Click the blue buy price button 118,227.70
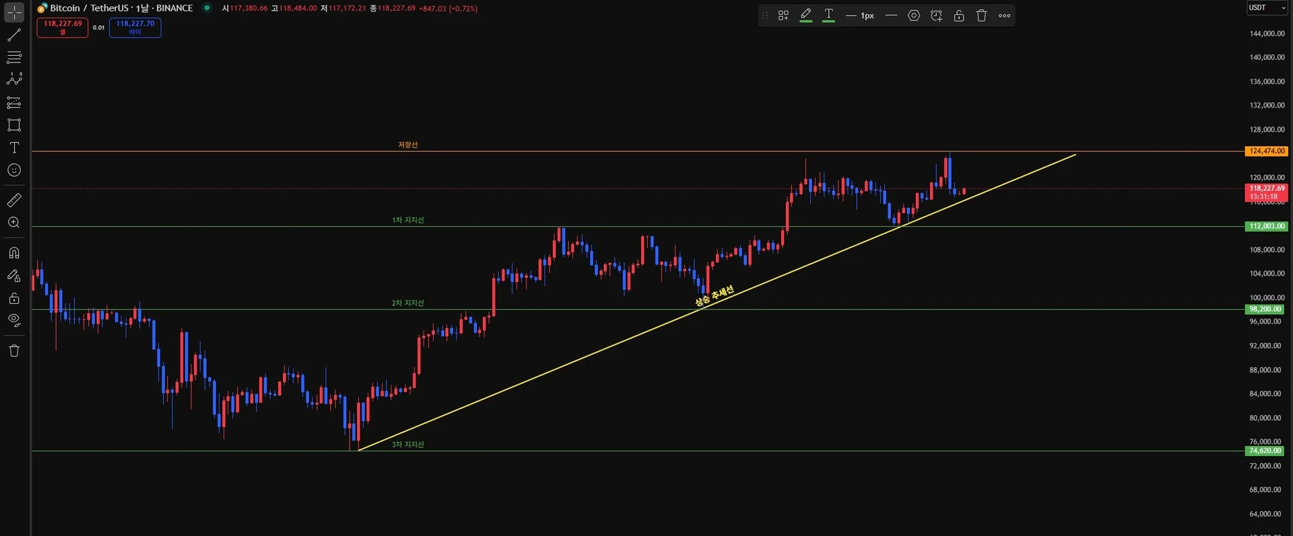 click(135, 28)
